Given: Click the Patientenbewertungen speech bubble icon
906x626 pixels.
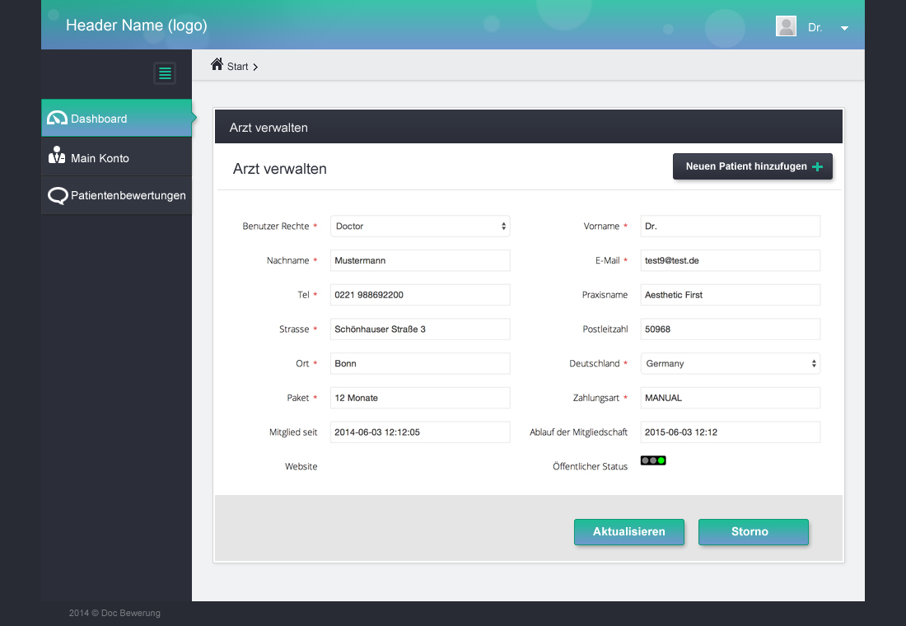Looking at the screenshot, I should tap(58, 196).
